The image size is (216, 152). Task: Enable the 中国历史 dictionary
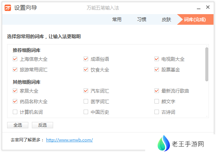(86, 112)
